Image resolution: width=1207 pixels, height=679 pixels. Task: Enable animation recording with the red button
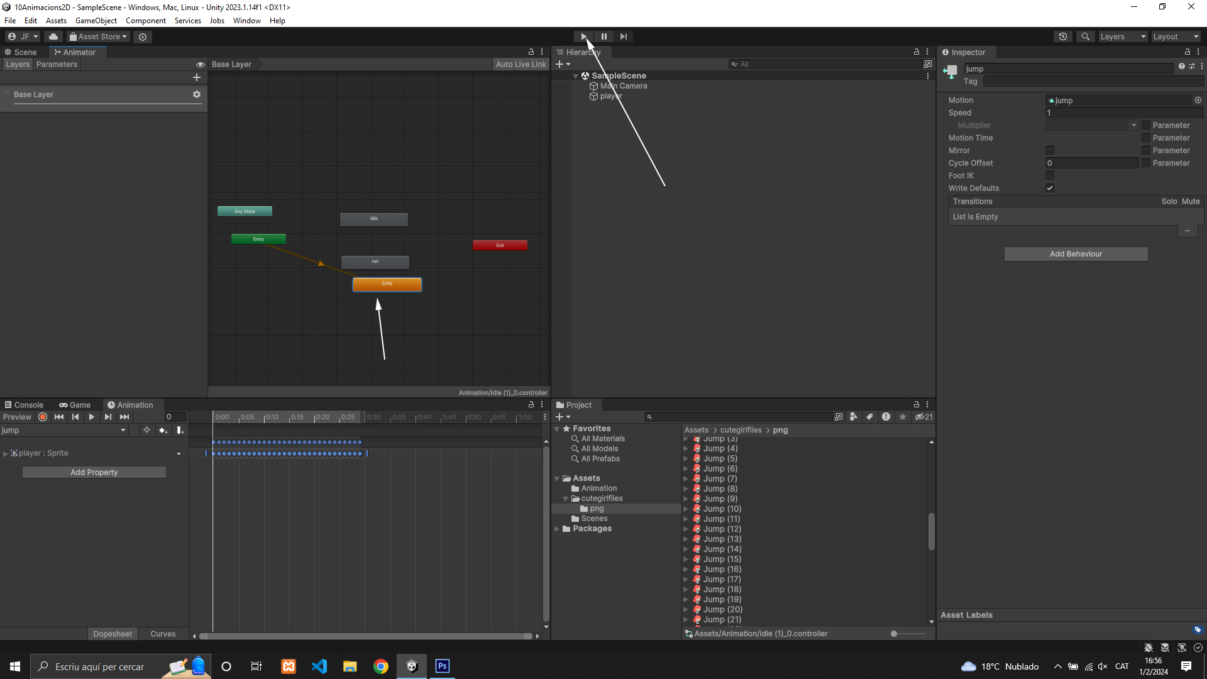pyautogui.click(x=43, y=417)
